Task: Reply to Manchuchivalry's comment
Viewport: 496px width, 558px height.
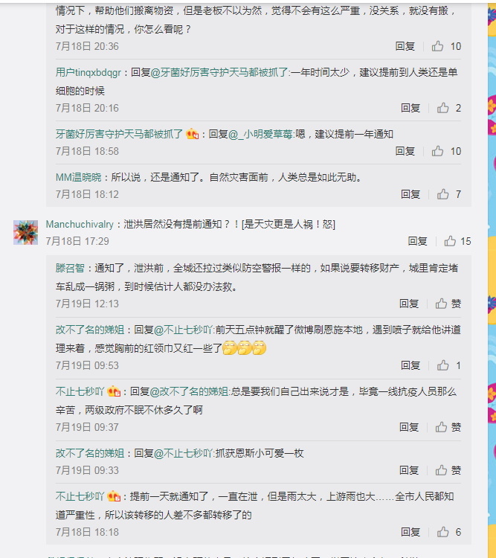Action: 417,241
